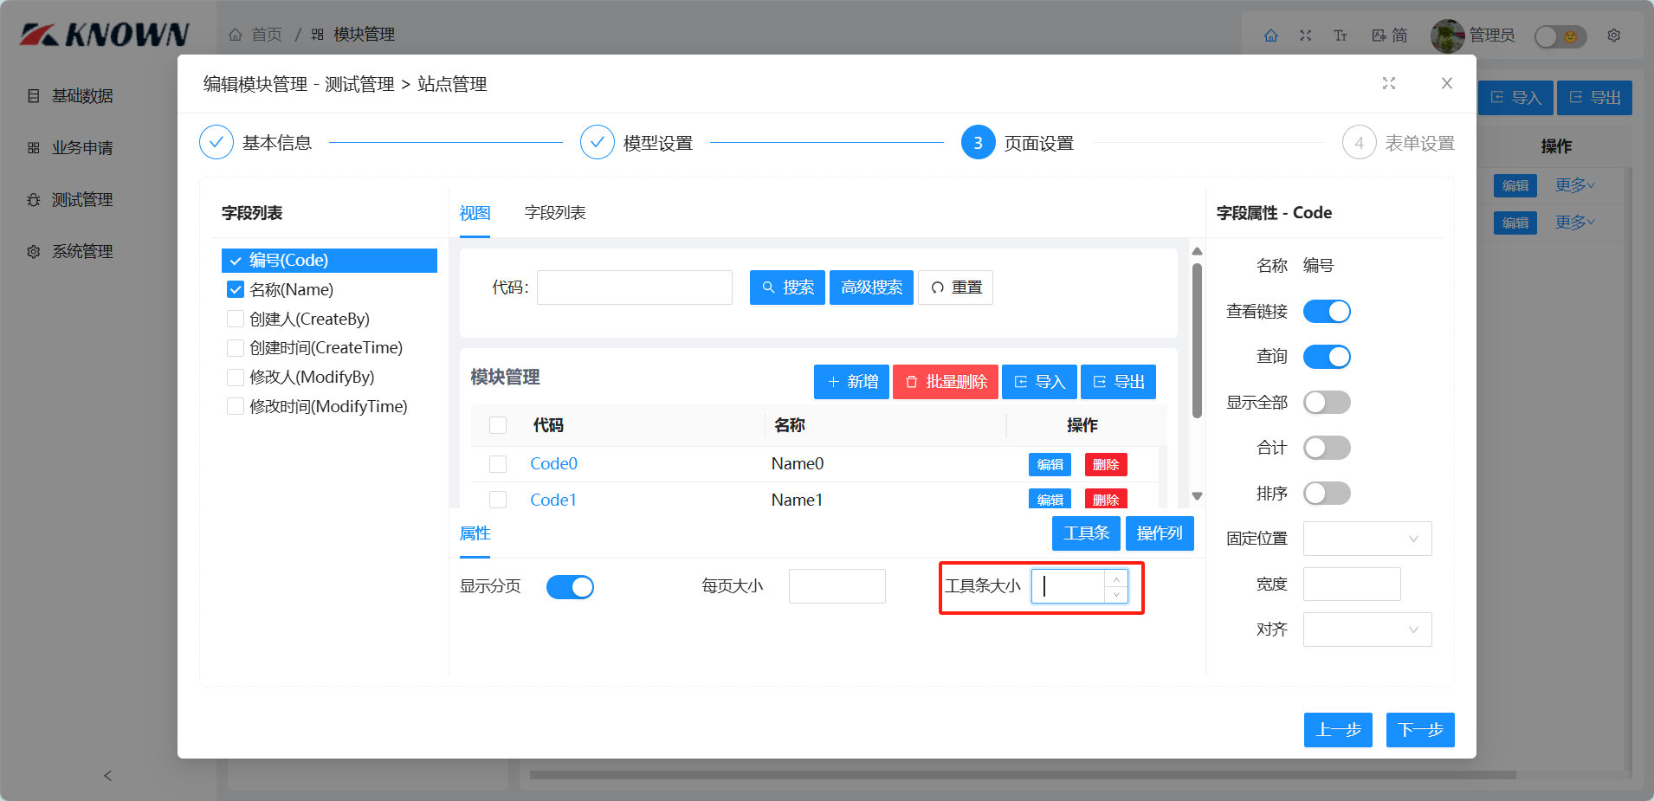The height and width of the screenshot is (801, 1654).
Task: Delete the Code0 row
Action: 1106,465
